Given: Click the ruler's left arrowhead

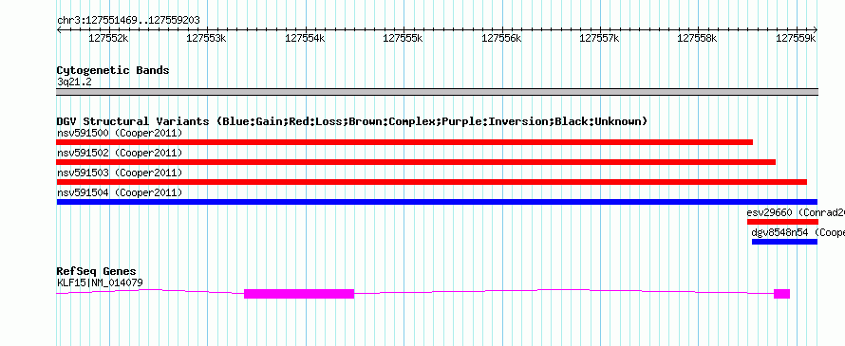Looking at the screenshot, I should 59,30.
